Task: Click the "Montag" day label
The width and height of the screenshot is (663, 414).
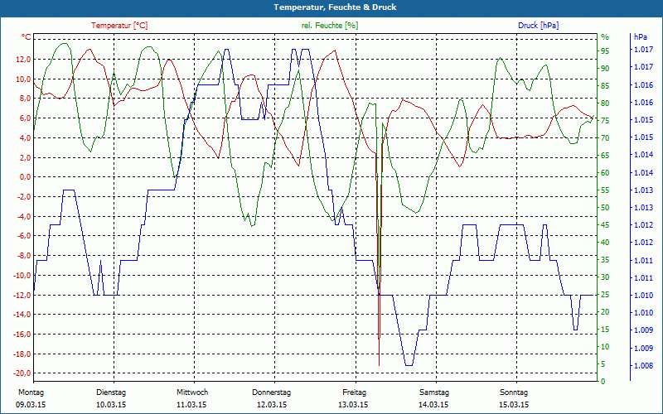Action: pos(31,392)
